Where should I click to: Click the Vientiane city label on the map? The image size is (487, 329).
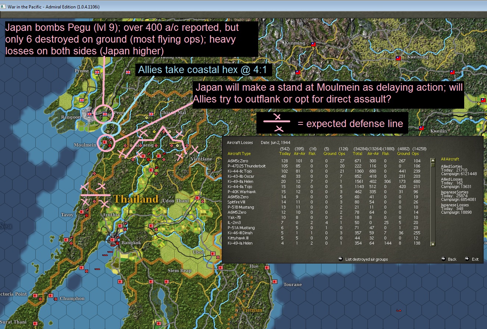pyautogui.click(x=201, y=159)
